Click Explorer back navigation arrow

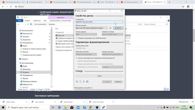pyautogui.click(x=18, y=24)
